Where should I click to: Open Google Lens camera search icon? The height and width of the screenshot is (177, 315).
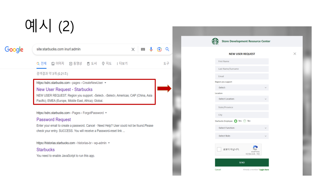pyautogui.click(x=159, y=50)
